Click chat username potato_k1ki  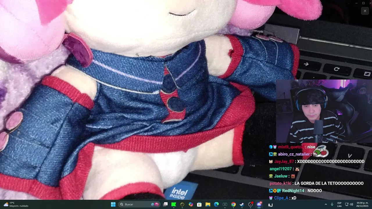click(x=281, y=183)
